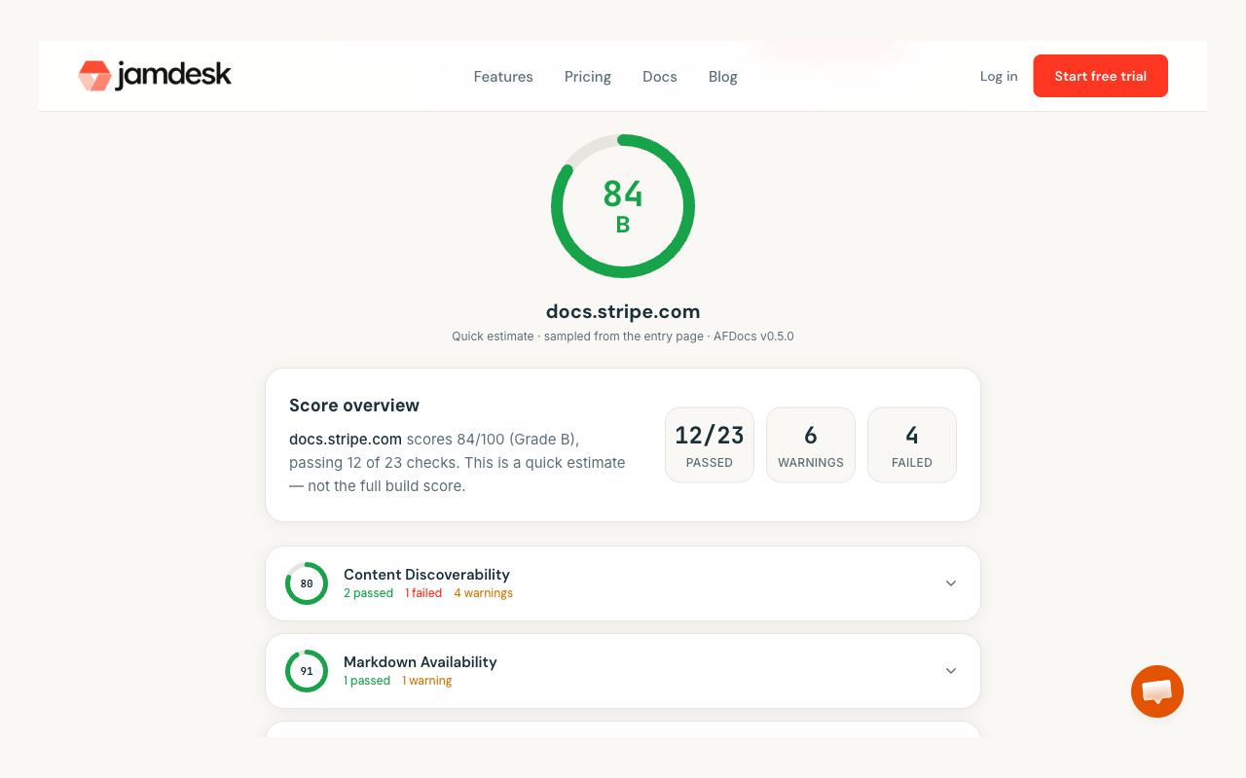Click the '1 passed' text under Markdown Availability
Viewport: 1246px width, 778px height.
(367, 681)
